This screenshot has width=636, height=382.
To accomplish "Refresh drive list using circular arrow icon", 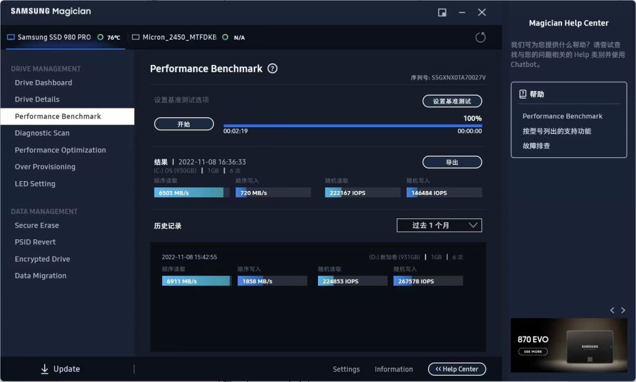I will click(480, 37).
